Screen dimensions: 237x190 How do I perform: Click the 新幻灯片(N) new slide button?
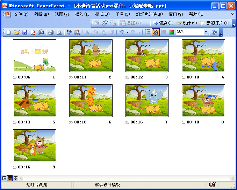pos(215,23)
